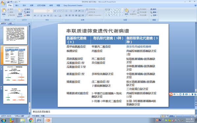
Task: Toggle italic formatting
Action: (38, 15)
